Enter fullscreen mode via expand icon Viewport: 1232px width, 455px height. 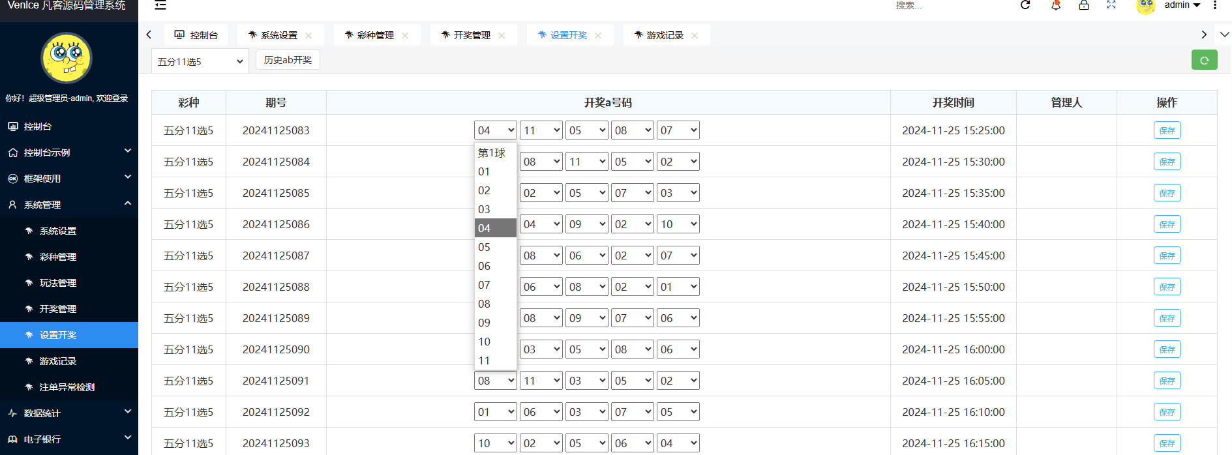[1111, 5]
